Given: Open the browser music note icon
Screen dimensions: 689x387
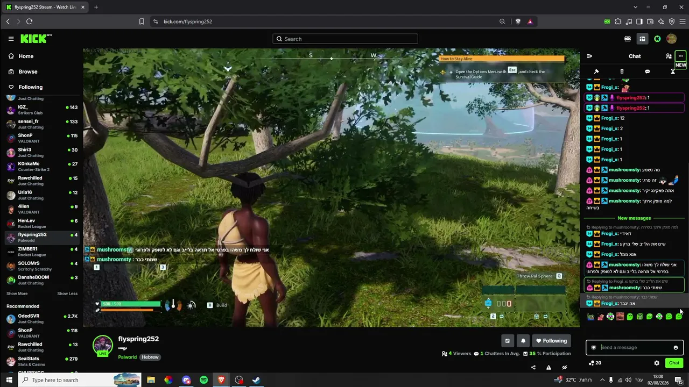Looking at the screenshot, I should tap(629, 21).
